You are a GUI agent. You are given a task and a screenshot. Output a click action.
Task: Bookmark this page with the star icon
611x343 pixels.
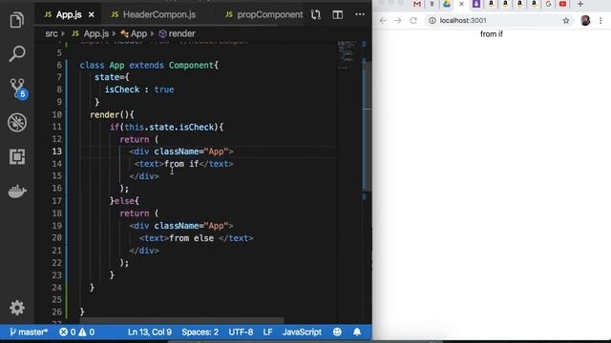pyautogui.click(x=566, y=21)
